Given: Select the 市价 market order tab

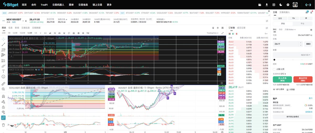Looking at the screenshot, I should tap(281, 29).
